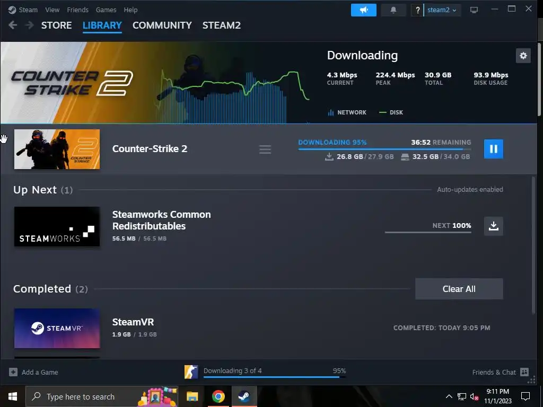Click the DISK graph legend
The image size is (543, 407).
(x=391, y=112)
